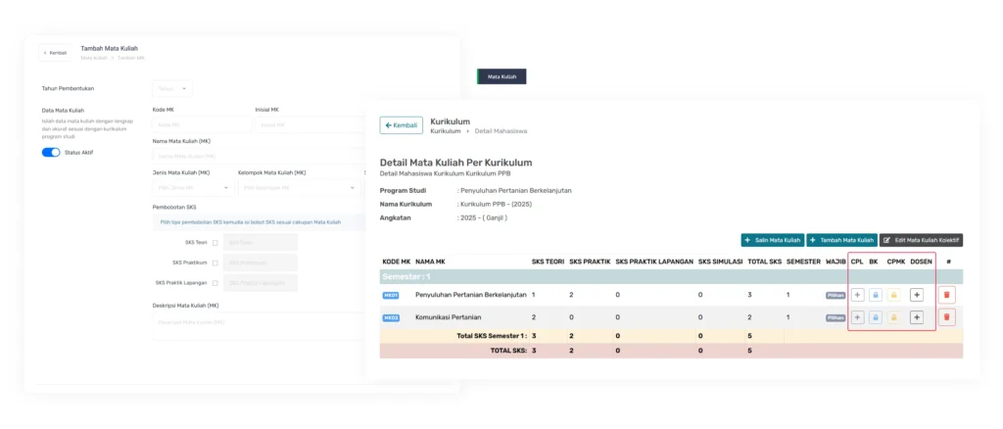Click the Semester : 1 group row
The image size is (1003, 429).
tap(671, 277)
